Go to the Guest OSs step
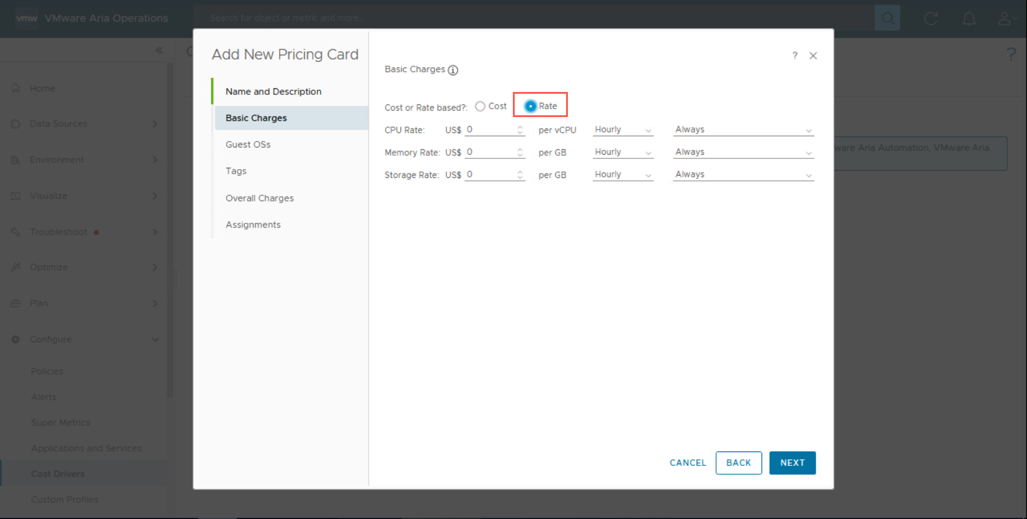 (x=248, y=145)
